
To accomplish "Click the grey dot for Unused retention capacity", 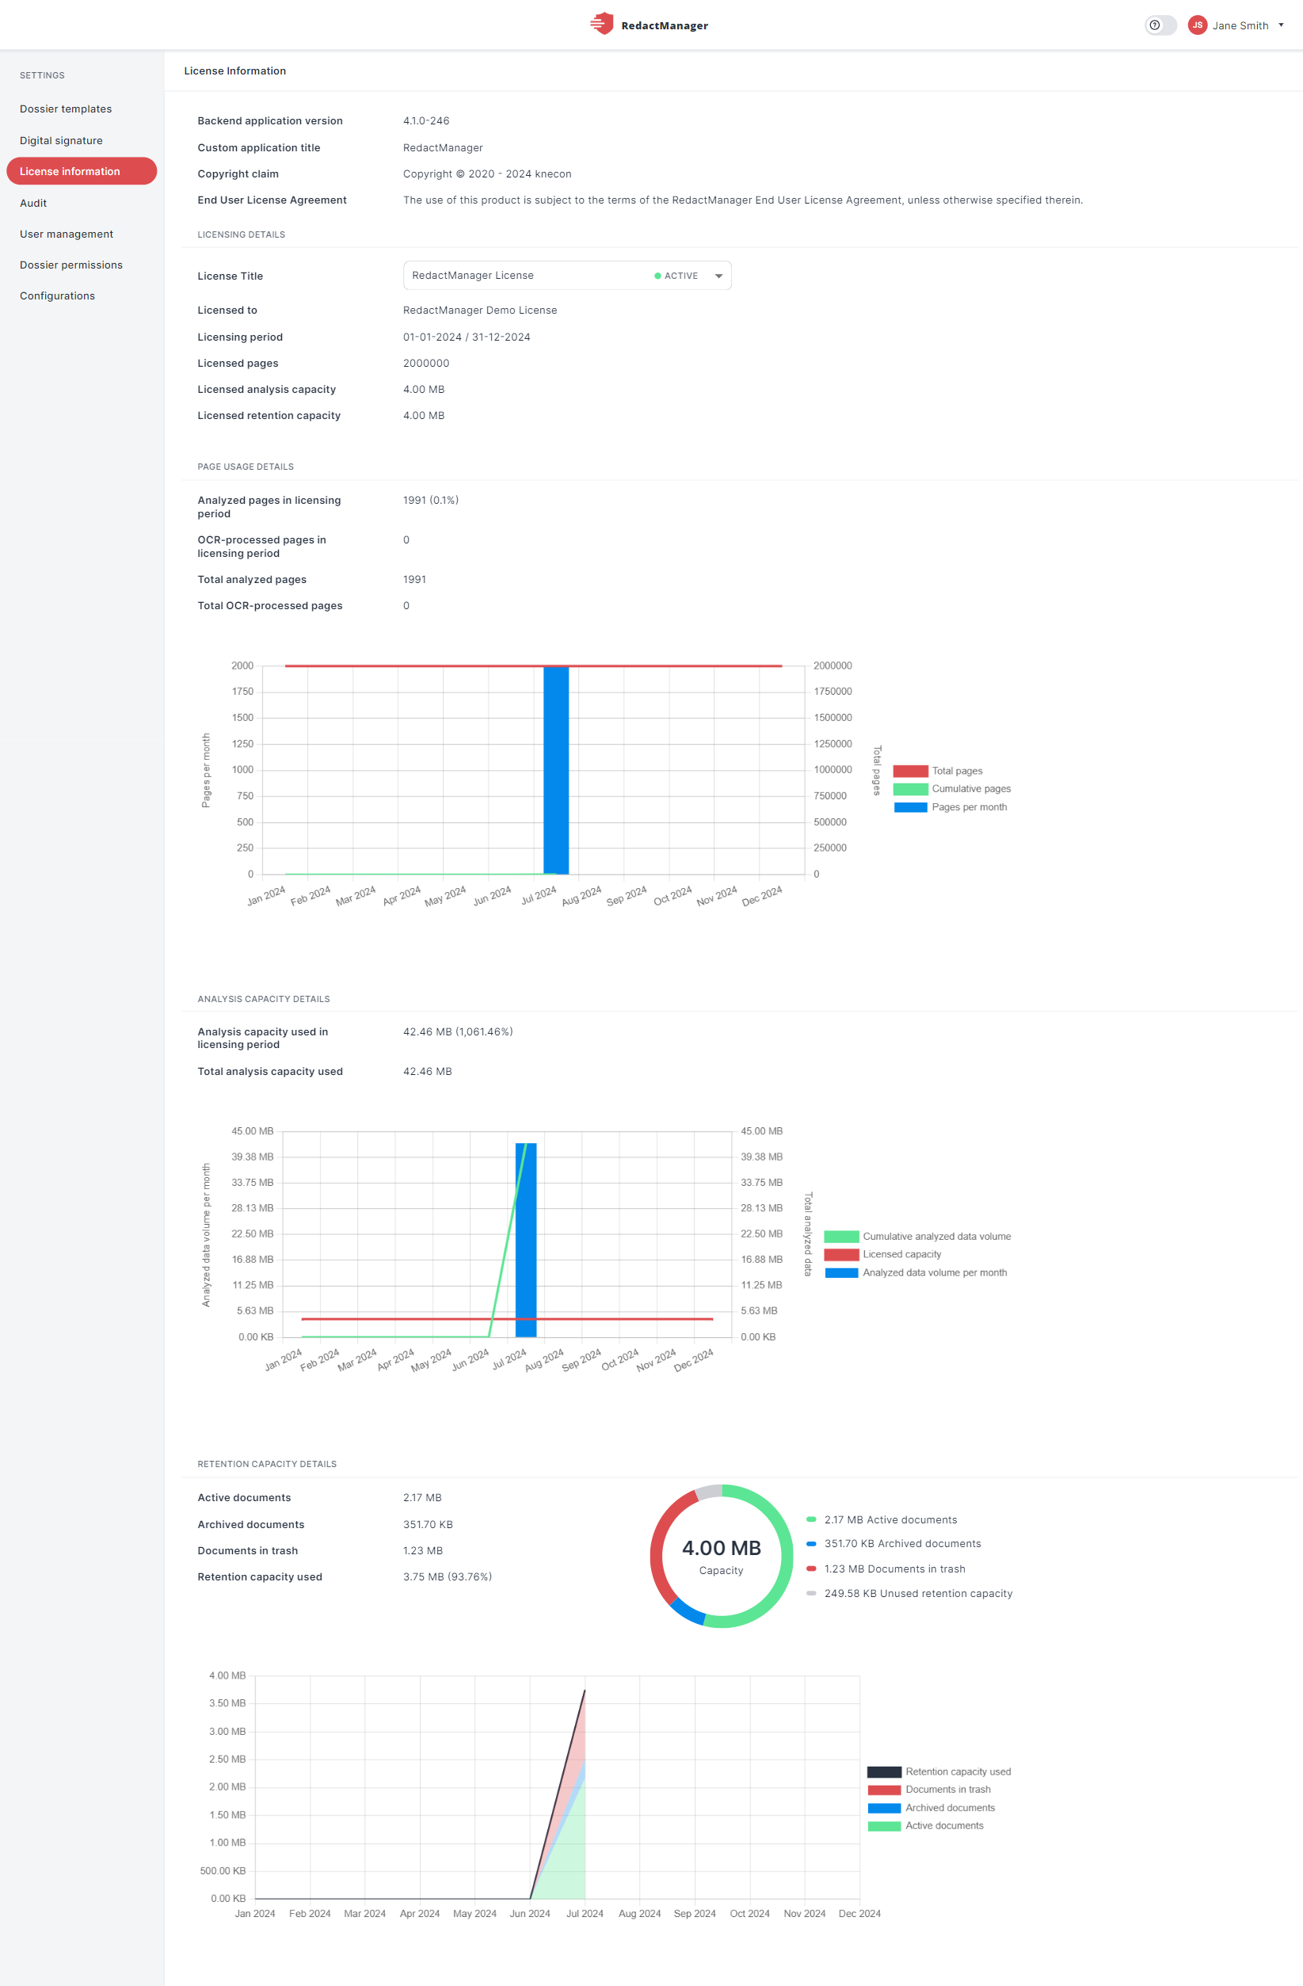I will (811, 1593).
